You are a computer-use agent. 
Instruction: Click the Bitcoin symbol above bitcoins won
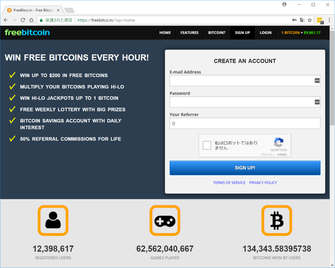click(x=276, y=220)
